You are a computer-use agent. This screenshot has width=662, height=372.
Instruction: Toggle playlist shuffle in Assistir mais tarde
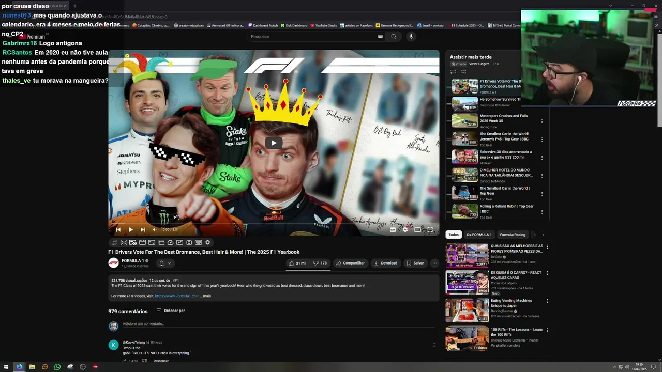(463, 72)
